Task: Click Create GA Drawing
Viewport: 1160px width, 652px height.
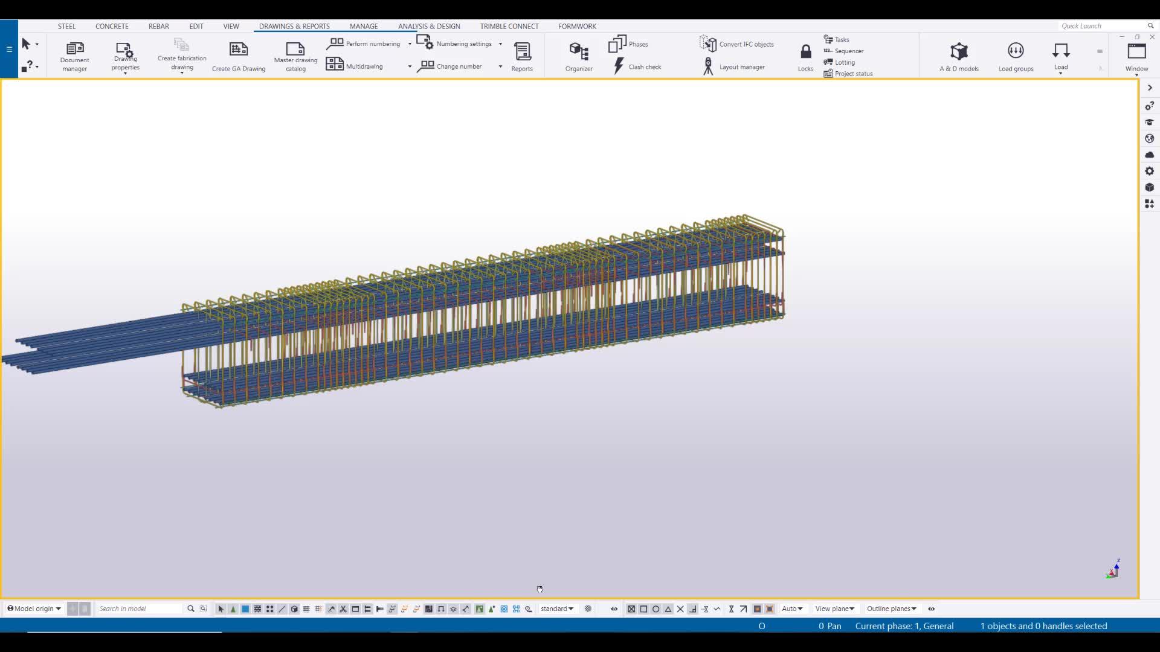Action: (239, 56)
